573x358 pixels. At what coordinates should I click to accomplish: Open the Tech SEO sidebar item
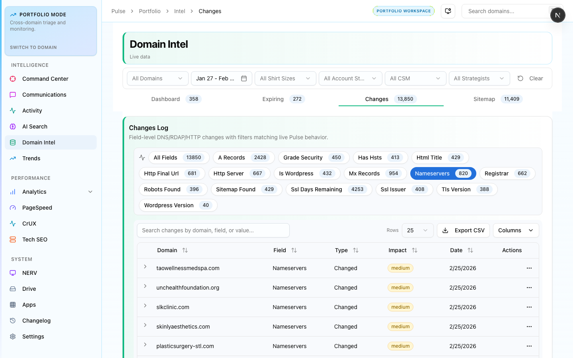coord(35,239)
